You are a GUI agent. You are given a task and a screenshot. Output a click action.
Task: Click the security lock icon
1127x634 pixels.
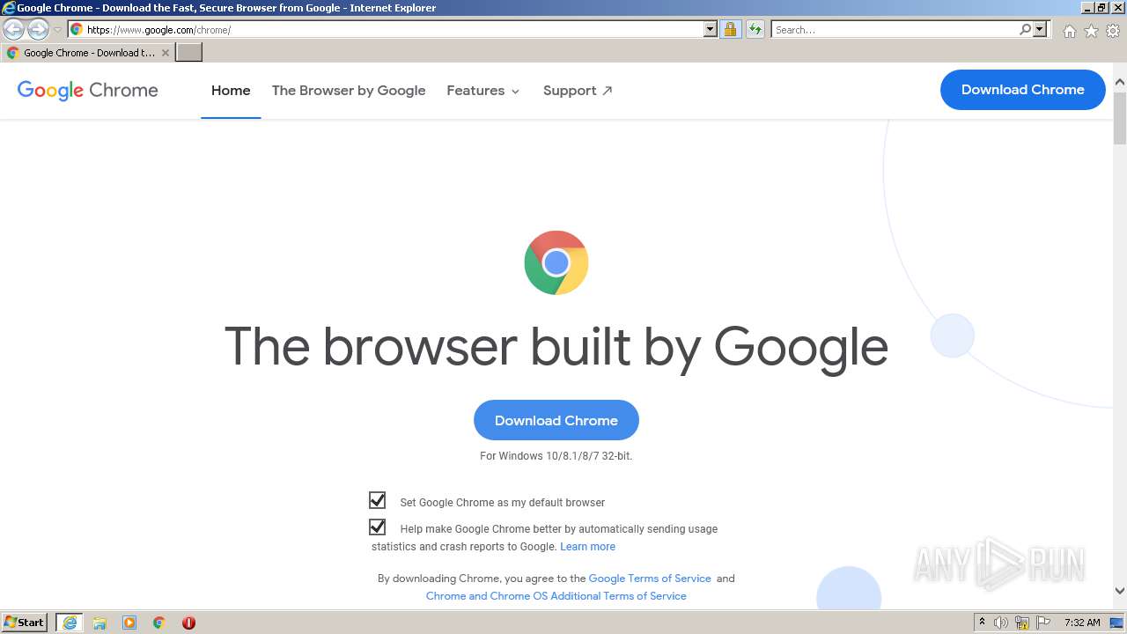pyautogui.click(x=730, y=29)
